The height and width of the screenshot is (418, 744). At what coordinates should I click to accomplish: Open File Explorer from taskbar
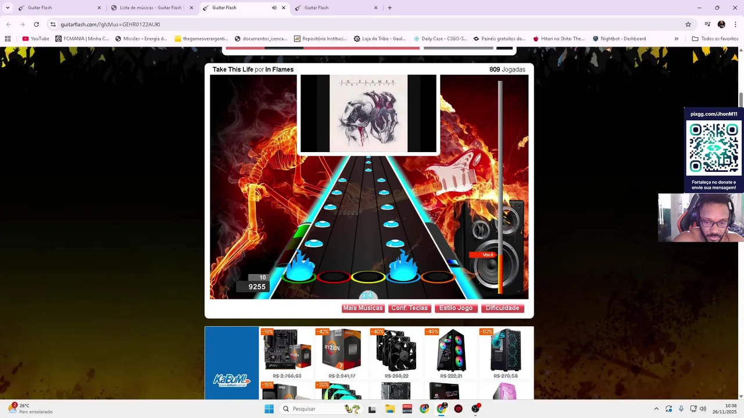click(x=390, y=409)
